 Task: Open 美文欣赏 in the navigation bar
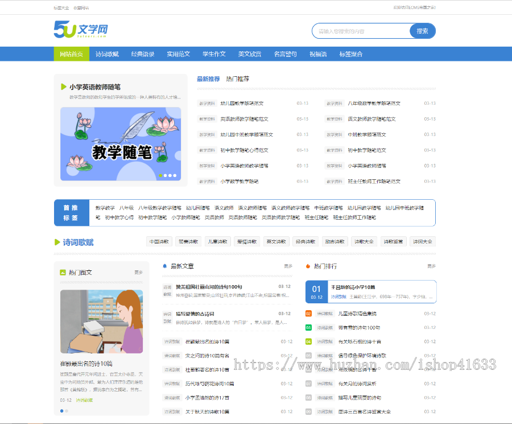tap(250, 54)
